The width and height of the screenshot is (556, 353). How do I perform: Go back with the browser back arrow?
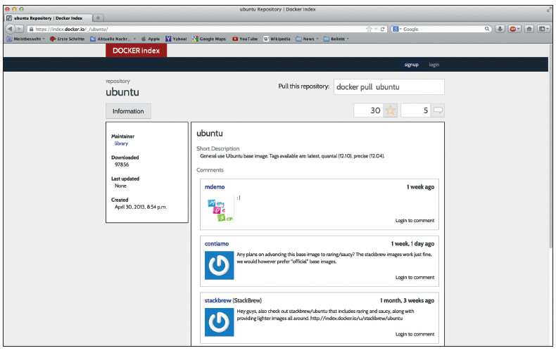pyautogui.click(x=11, y=29)
